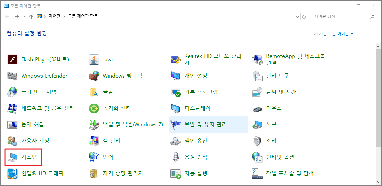Go forward with the Forward arrow
382x186 pixels.
pyautogui.click(x=17, y=17)
